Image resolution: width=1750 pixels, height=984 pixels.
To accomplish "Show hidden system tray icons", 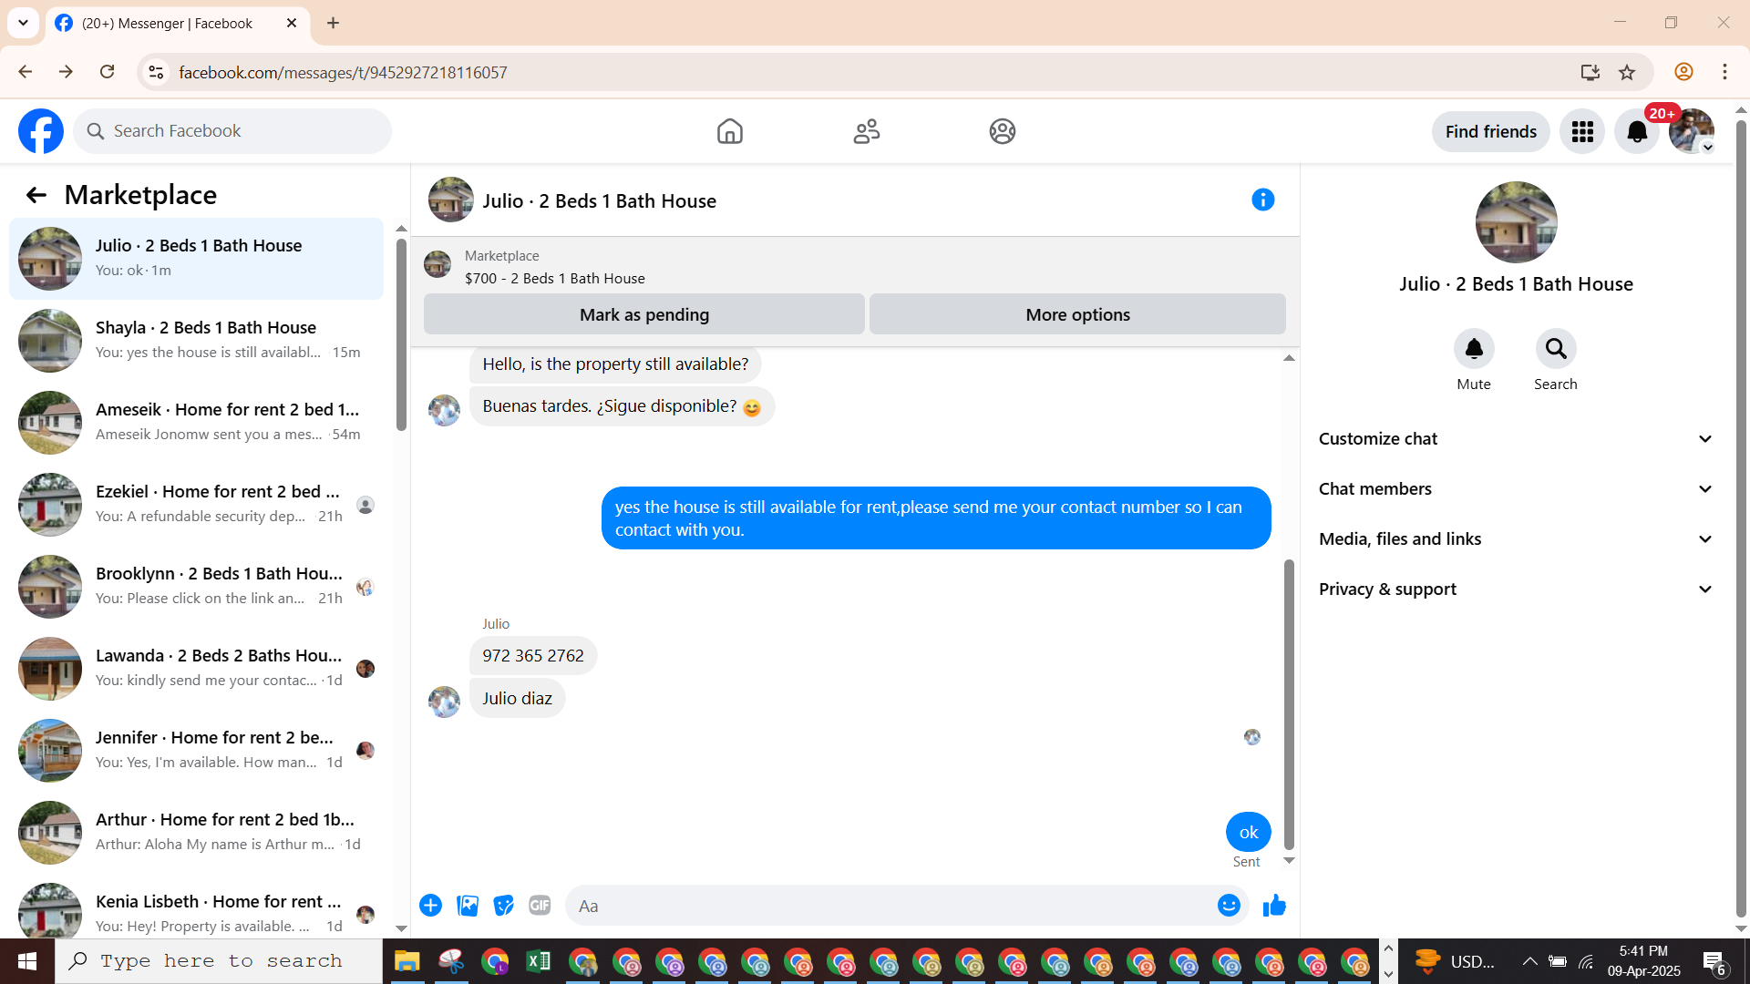I will 1530,961.
